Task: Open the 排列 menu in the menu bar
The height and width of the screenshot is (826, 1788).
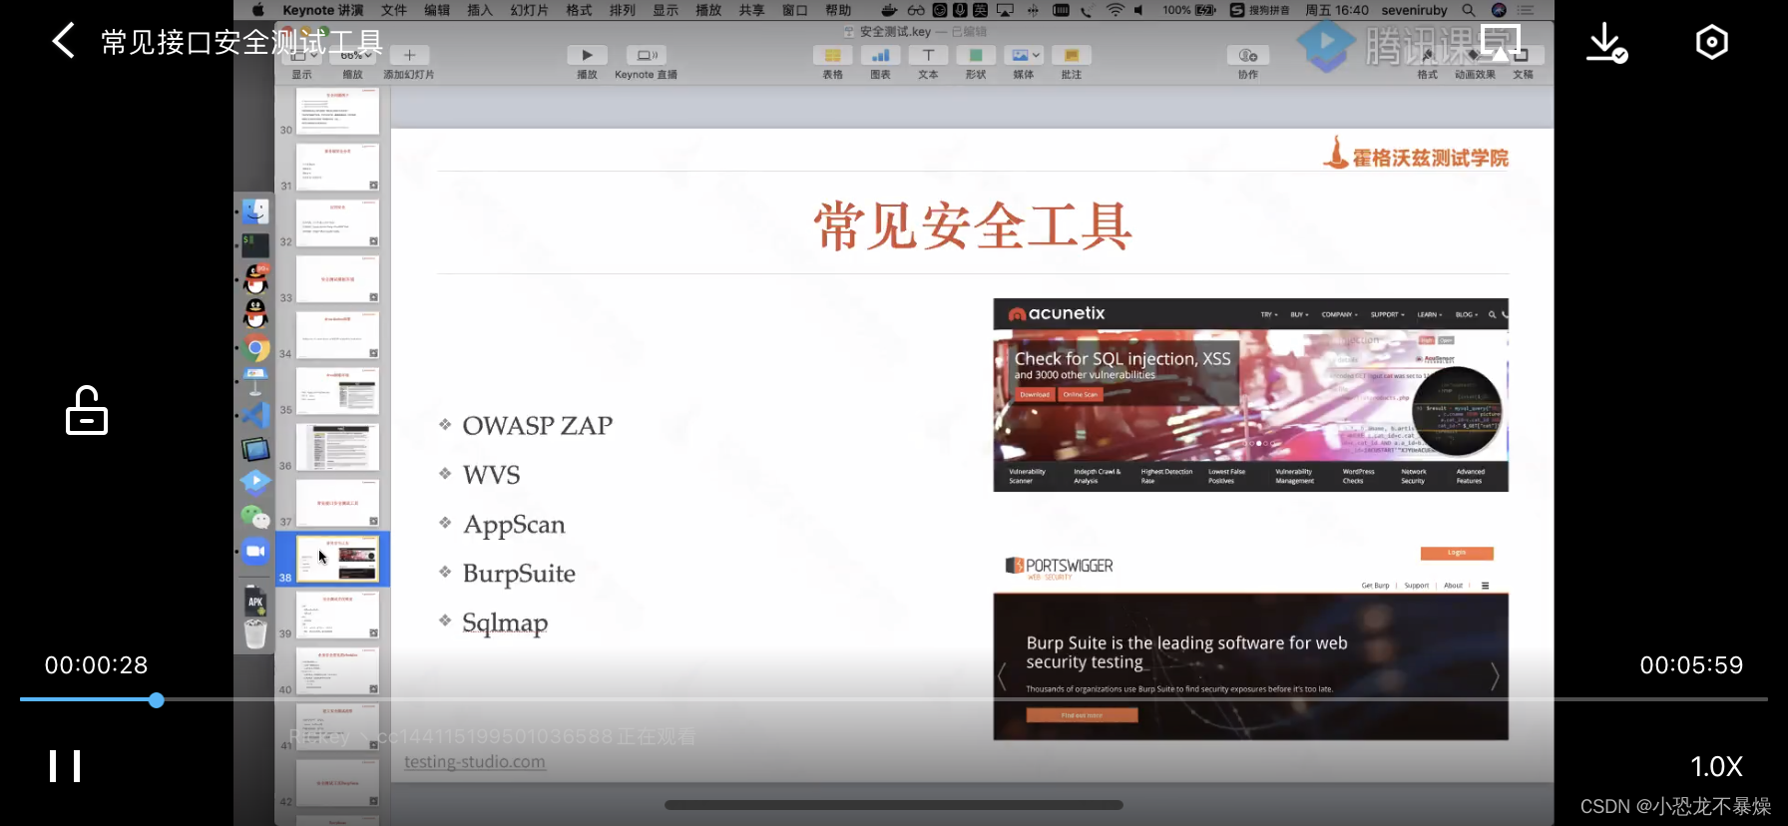Action: coord(623,10)
